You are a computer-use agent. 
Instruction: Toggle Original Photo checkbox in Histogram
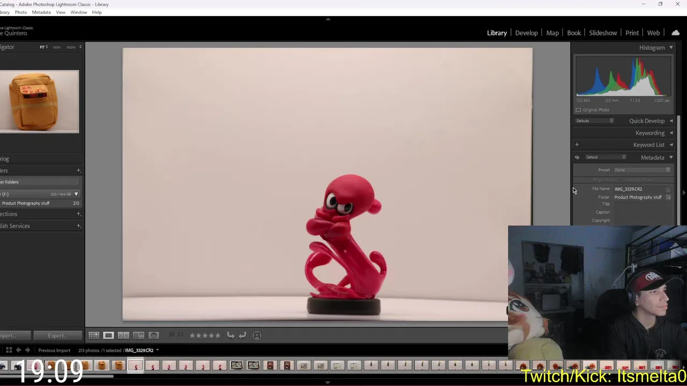pos(579,110)
